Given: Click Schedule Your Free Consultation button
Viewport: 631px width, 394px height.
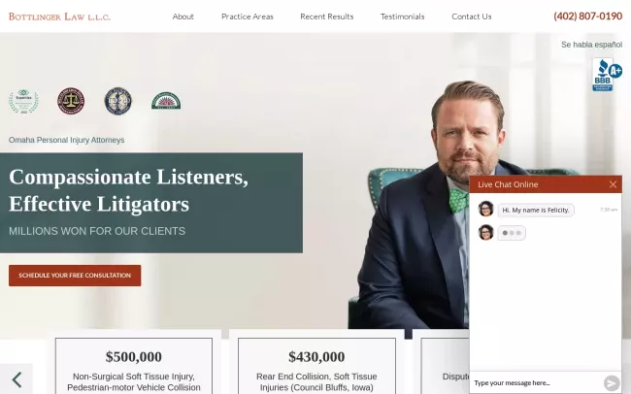Looking at the screenshot, I should [x=75, y=276].
